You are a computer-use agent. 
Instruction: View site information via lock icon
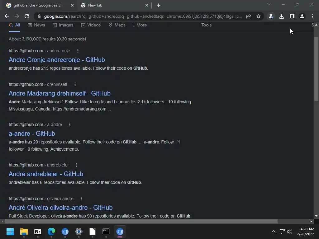pyautogui.click(x=39, y=16)
